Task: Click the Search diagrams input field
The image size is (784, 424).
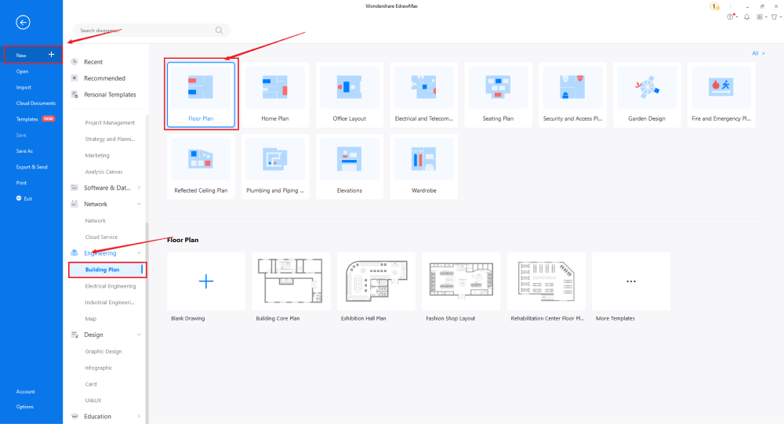Action: pyautogui.click(x=151, y=31)
